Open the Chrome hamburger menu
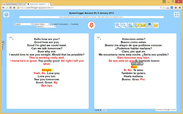 [x=180, y=8]
